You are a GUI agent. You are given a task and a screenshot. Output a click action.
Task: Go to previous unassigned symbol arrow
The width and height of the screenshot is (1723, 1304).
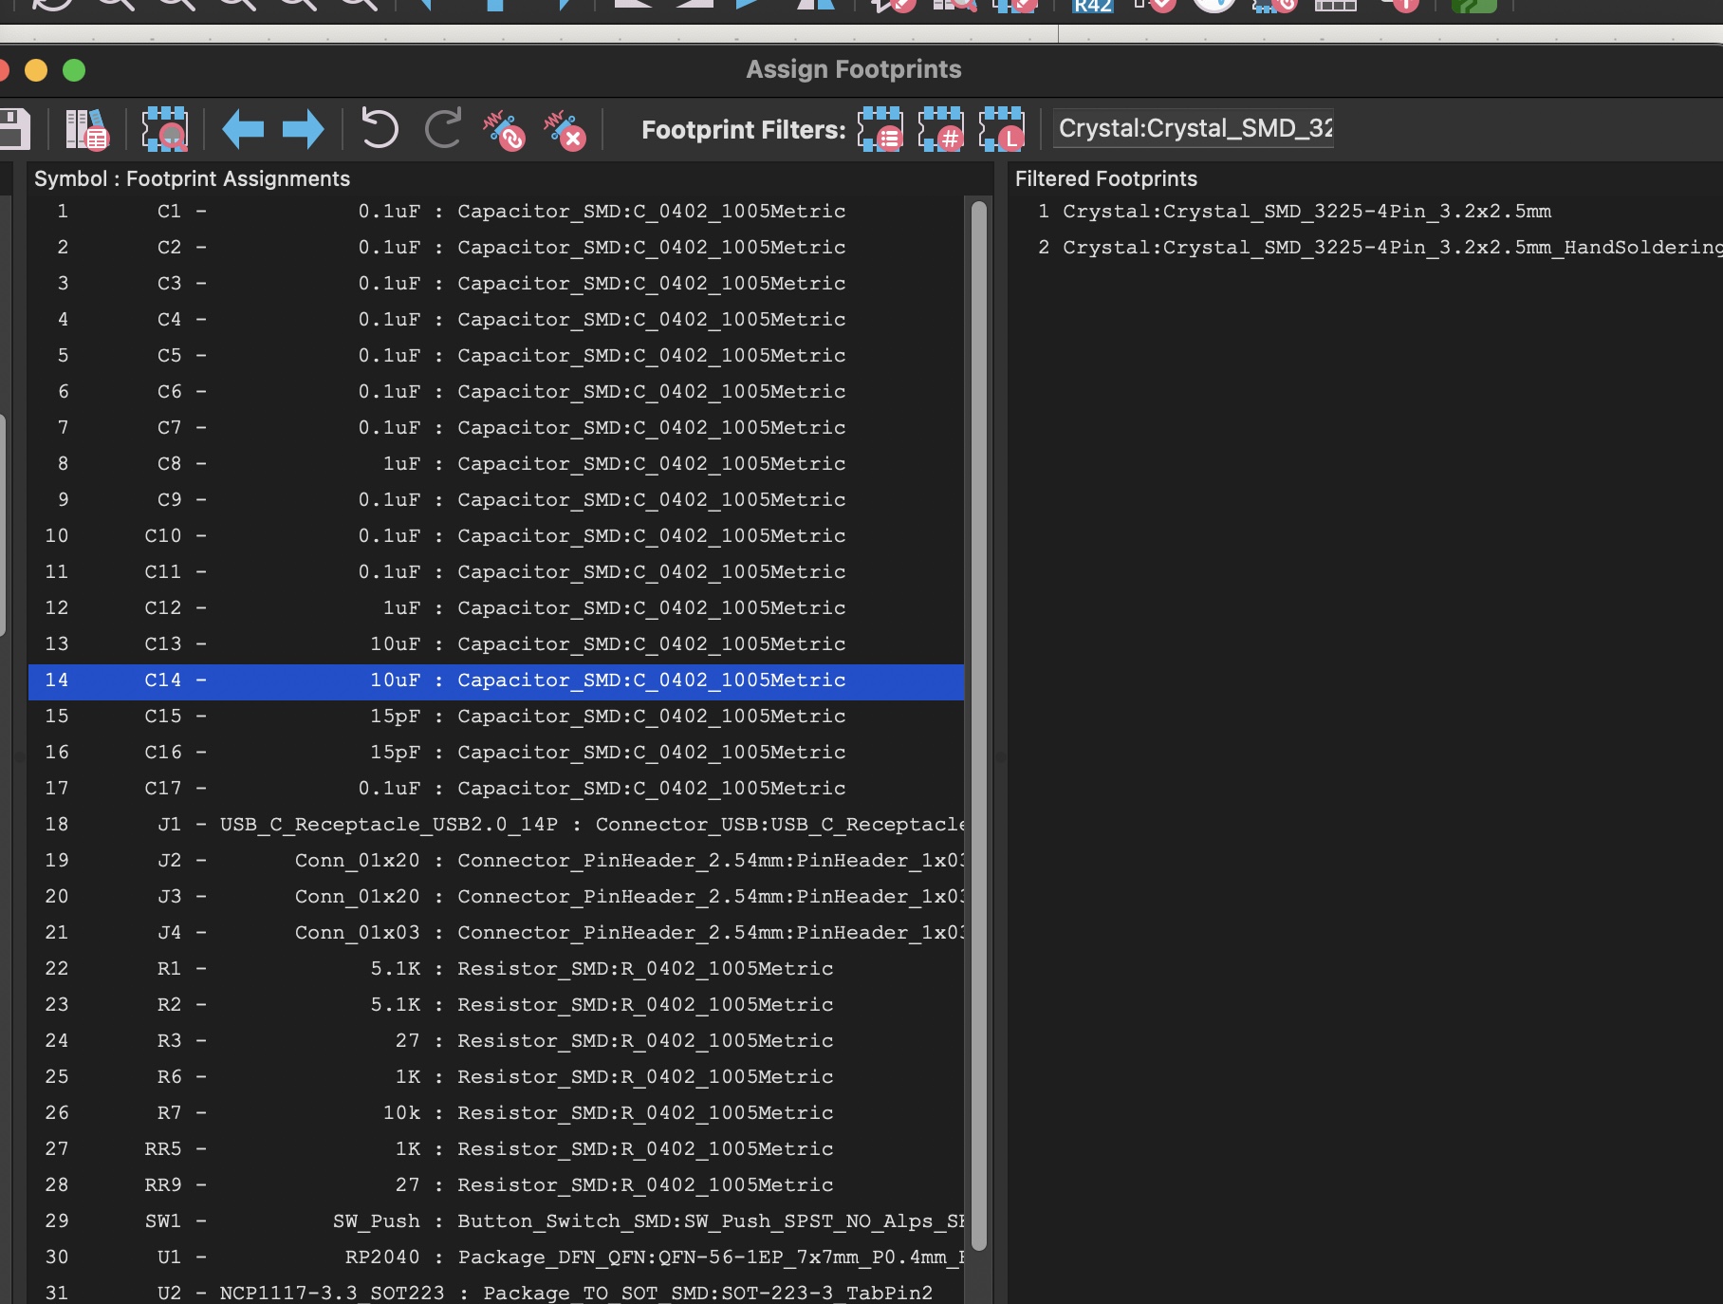[x=243, y=129]
